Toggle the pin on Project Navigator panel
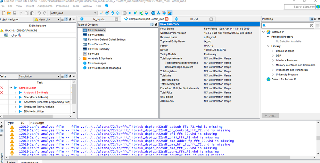Viewport: 320px width, 163px height. (x=66, y=19)
